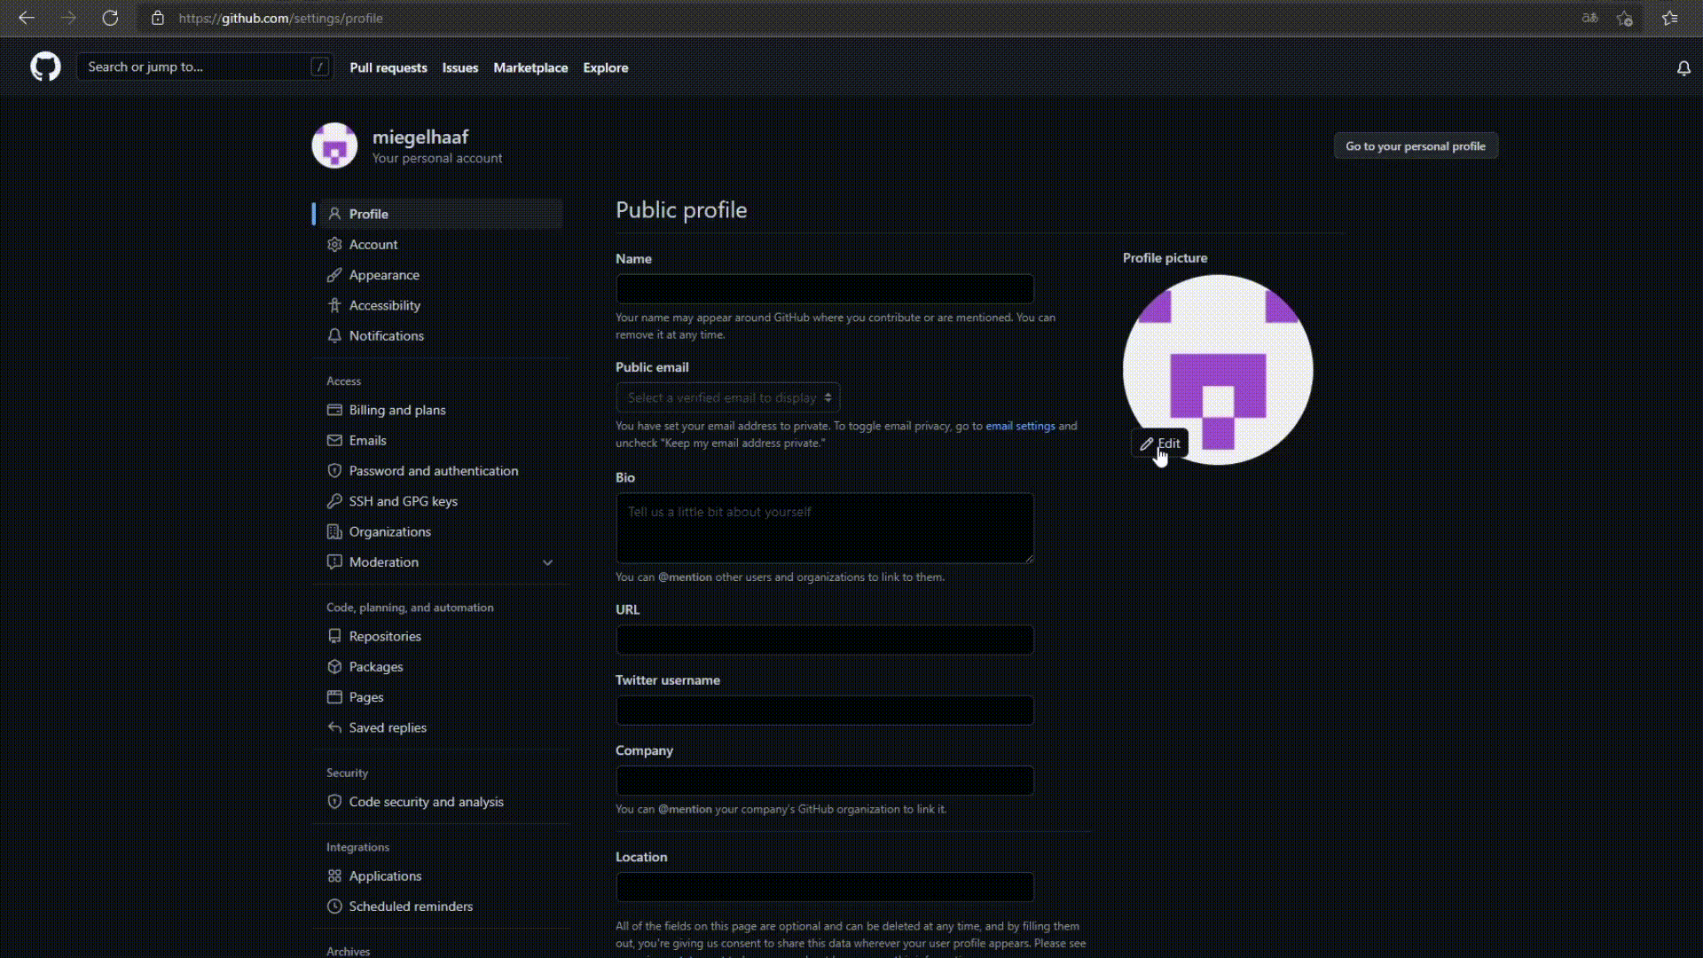Image resolution: width=1703 pixels, height=958 pixels.
Task: Open Notifications settings via sidebar bell icon
Action: (334, 335)
